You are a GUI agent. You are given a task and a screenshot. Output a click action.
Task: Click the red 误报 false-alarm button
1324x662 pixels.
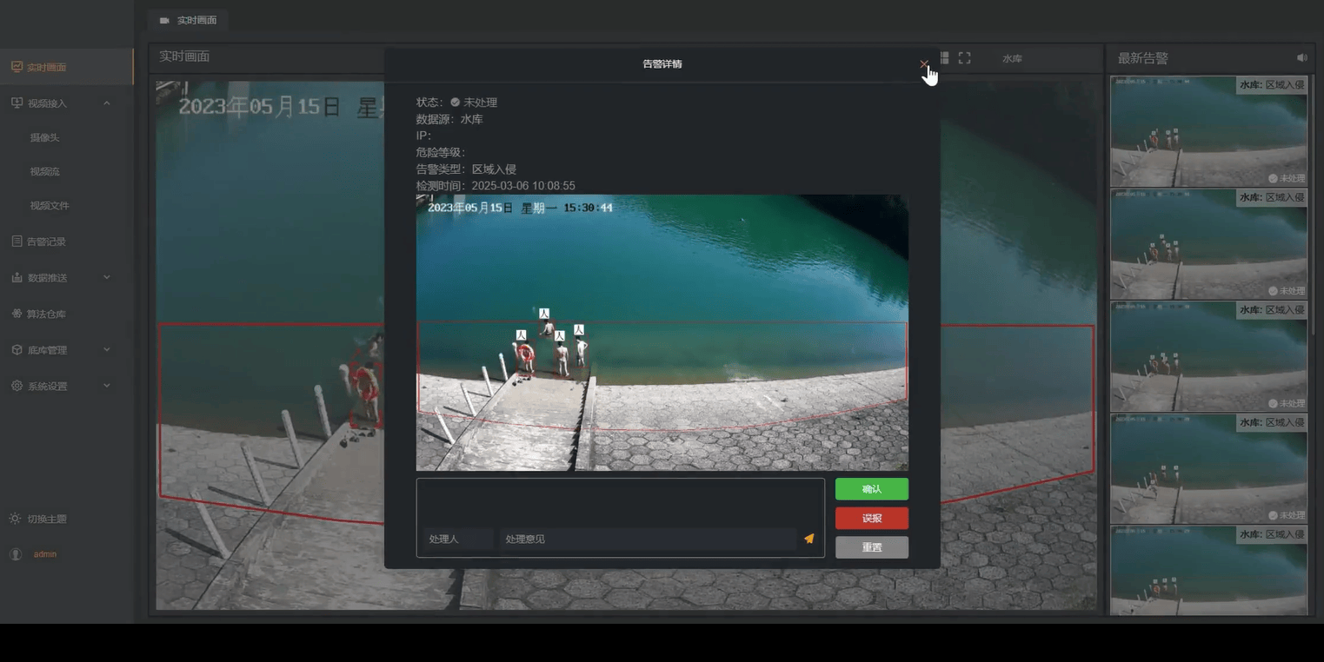pos(871,518)
